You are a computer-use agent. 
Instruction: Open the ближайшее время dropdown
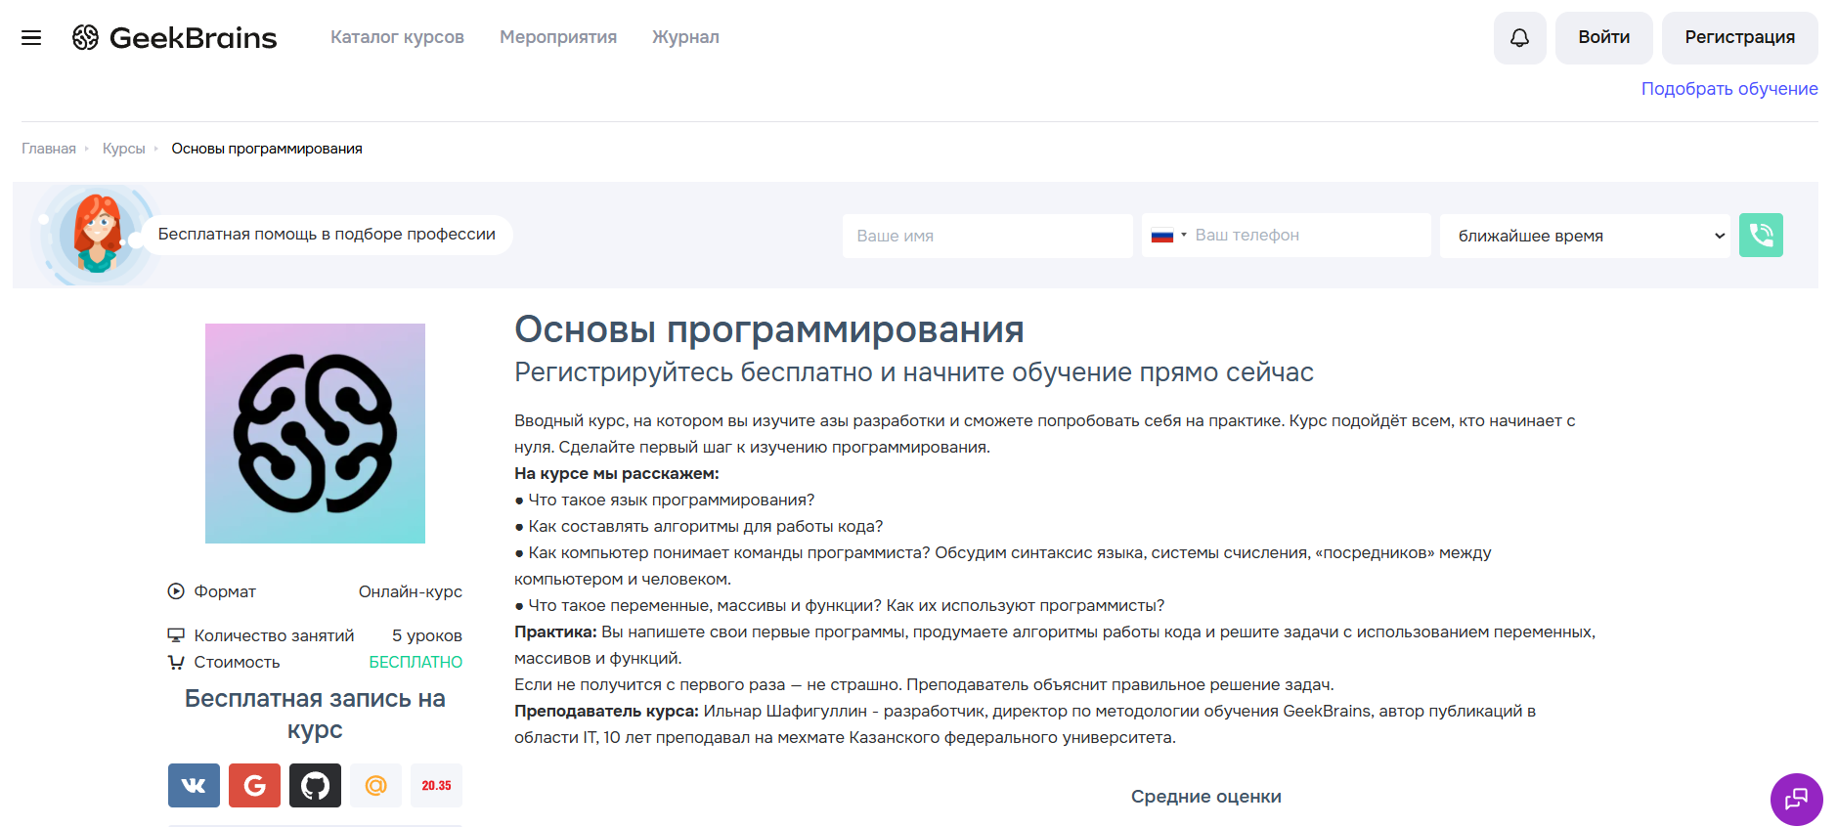[1584, 236]
